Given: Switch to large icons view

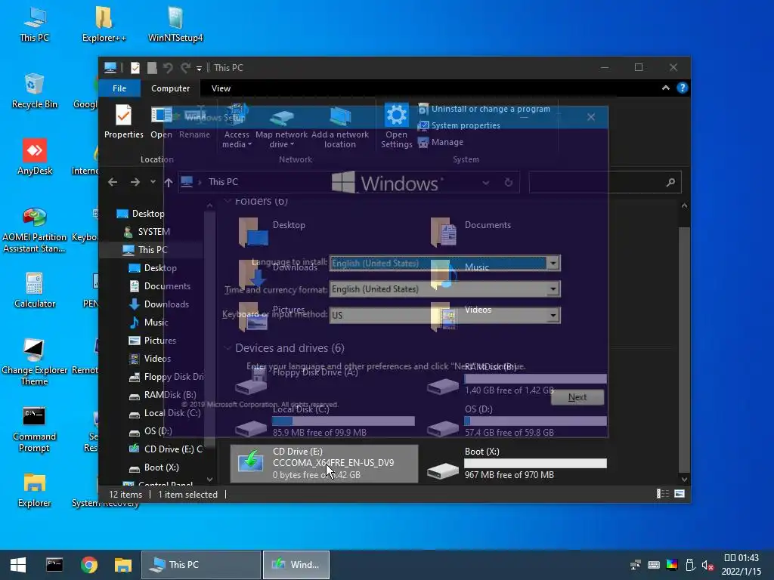Looking at the screenshot, I should click(x=680, y=494).
